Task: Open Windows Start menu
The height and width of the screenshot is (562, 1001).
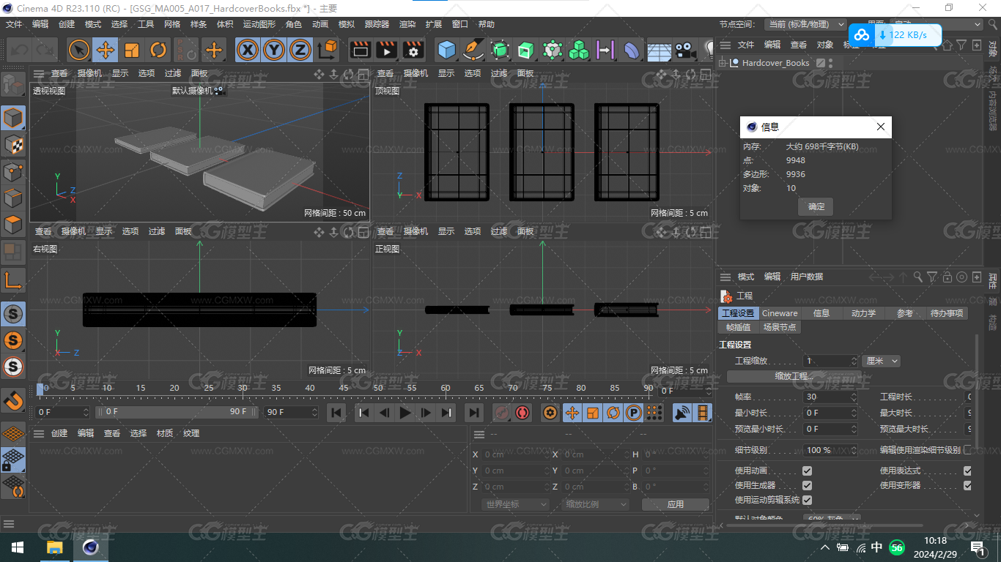Action: (17, 547)
